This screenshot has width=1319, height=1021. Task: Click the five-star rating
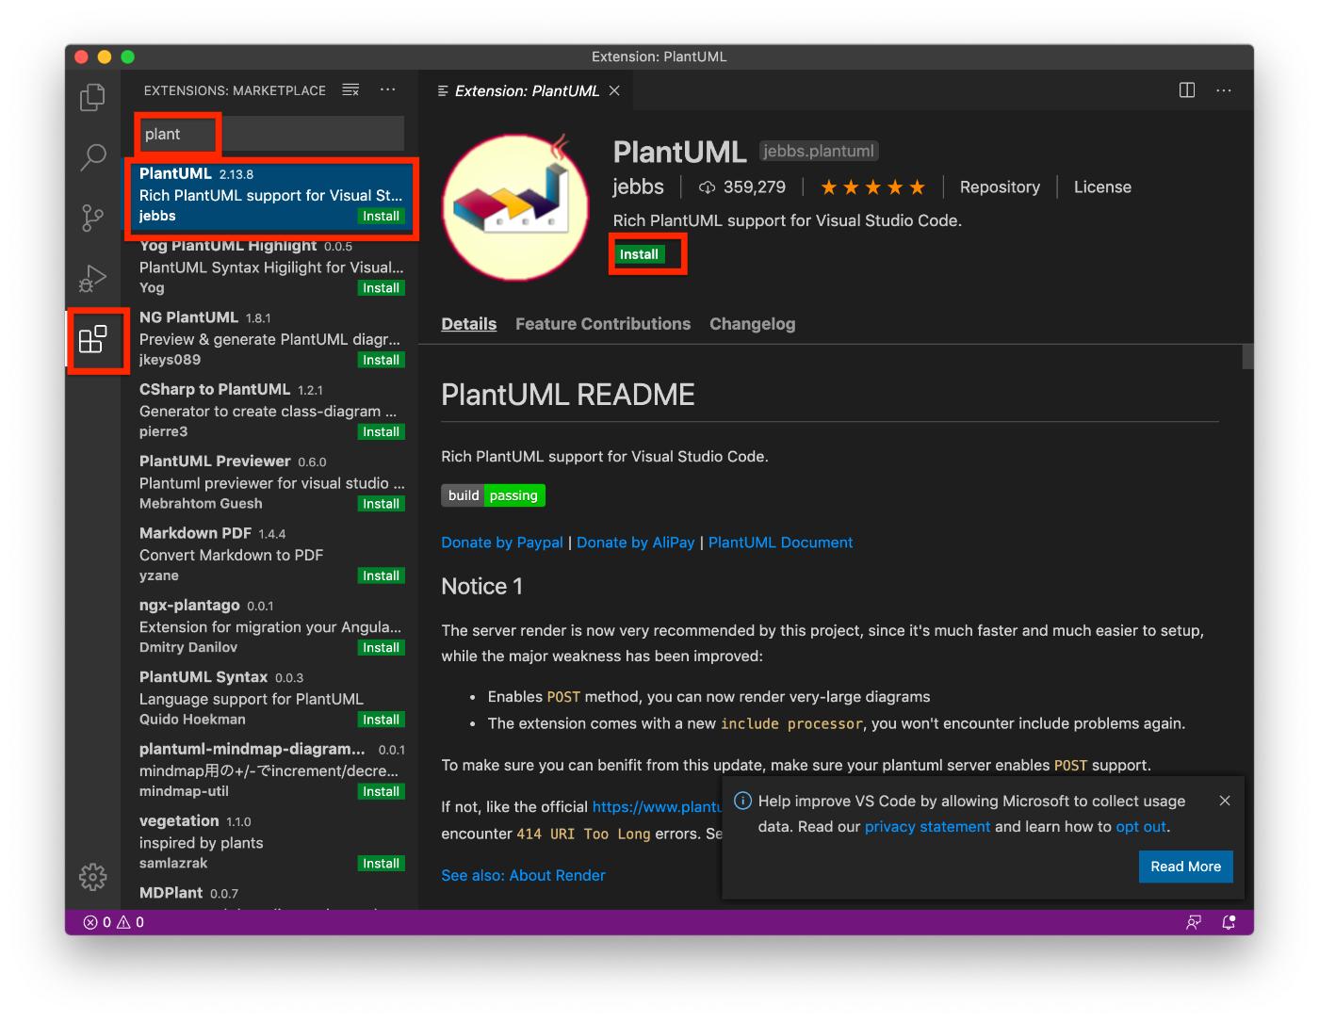click(873, 187)
